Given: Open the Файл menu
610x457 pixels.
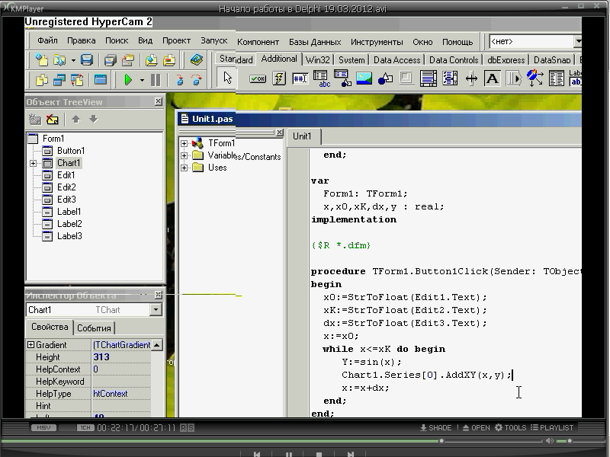Looking at the screenshot, I should [47, 40].
